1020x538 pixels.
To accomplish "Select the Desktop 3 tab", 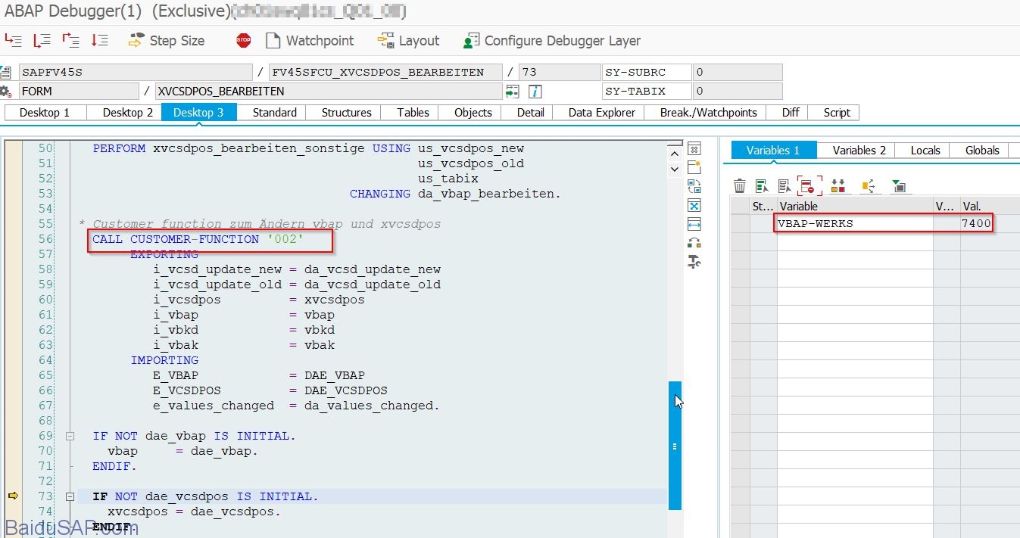I will 198,113.
